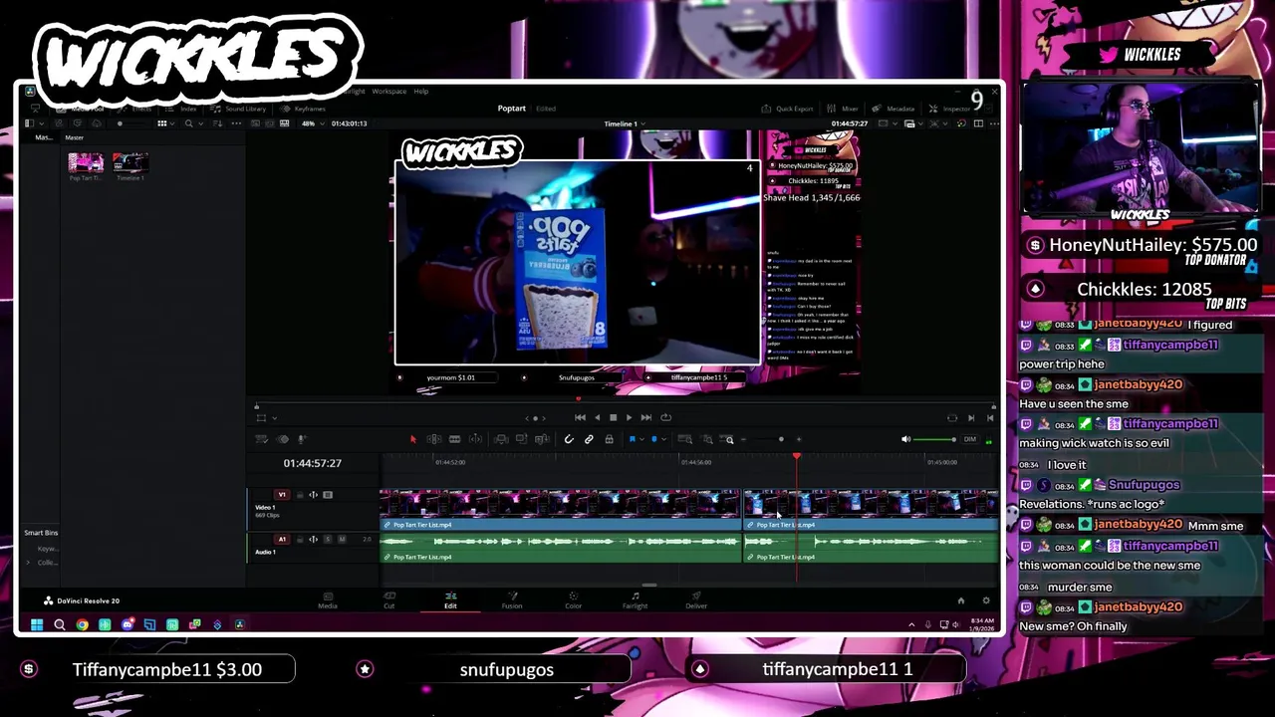
Task: Open the Help menu
Action: click(421, 92)
